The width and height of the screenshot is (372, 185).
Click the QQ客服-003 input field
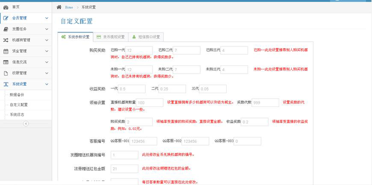[248, 141]
